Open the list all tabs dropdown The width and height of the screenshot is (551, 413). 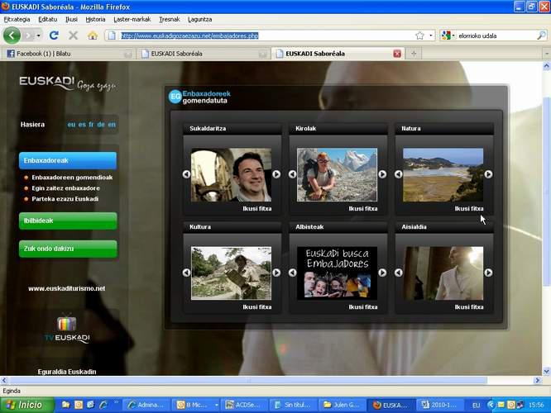click(x=546, y=54)
